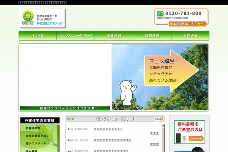Viewport: 228px width, 152px height.
Task: Click the 太陽光発電とは？ sidebar link
Action: coord(37,136)
